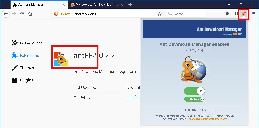Click the ant and globe logo in popup
The height and width of the screenshot is (128, 259).
194,70
